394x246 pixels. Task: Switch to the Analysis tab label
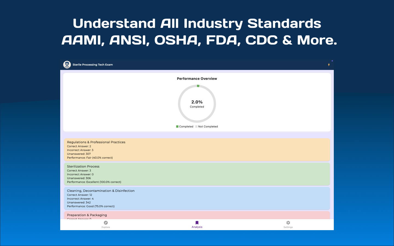(x=197, y=227)
